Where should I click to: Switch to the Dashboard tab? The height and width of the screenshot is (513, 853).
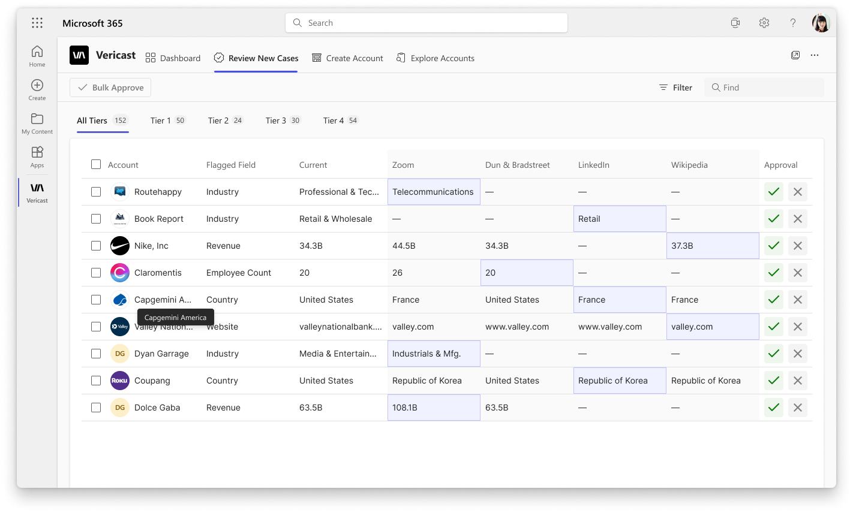click(173, 58)
